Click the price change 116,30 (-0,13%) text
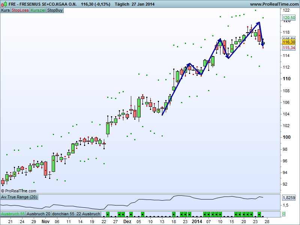The image size is (300, 225). [96, 4]
